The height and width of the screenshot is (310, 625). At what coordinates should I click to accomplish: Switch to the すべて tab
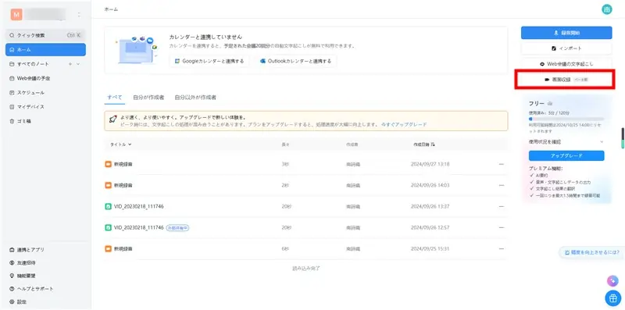(x=115, y=98)
